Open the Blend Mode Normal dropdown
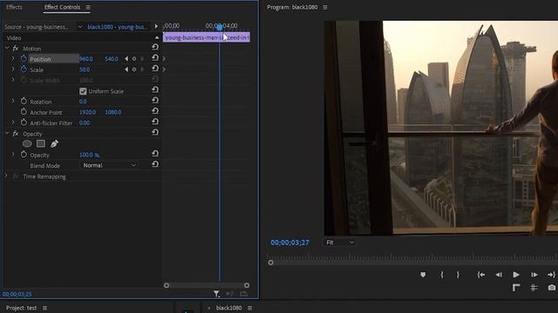 click(x=109, y=165)
